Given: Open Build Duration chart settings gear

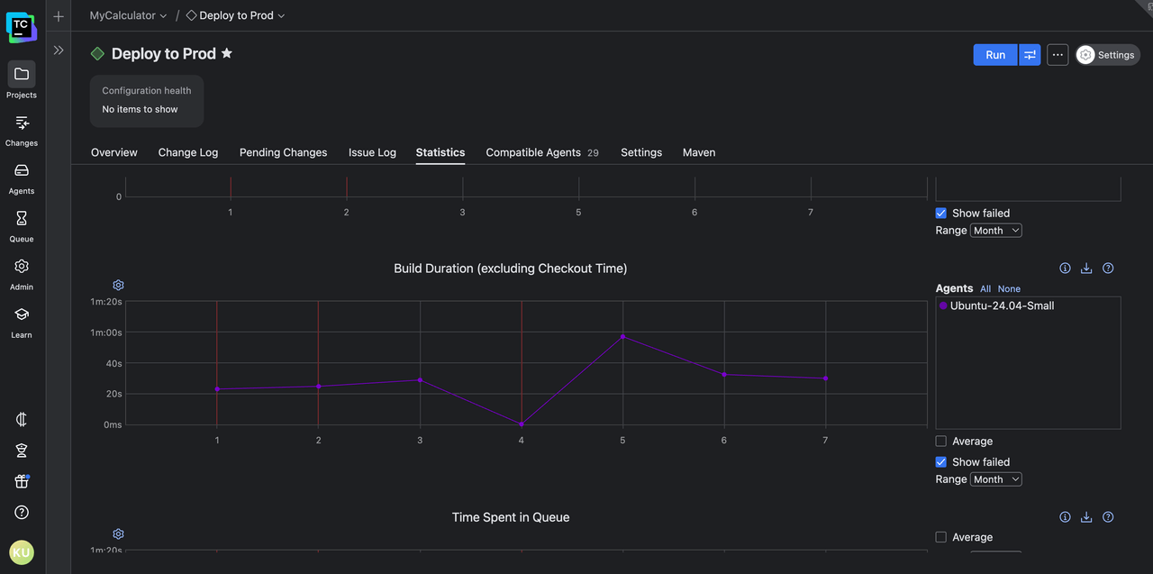Looking at the screenshot, I should [x=118, y=285].
